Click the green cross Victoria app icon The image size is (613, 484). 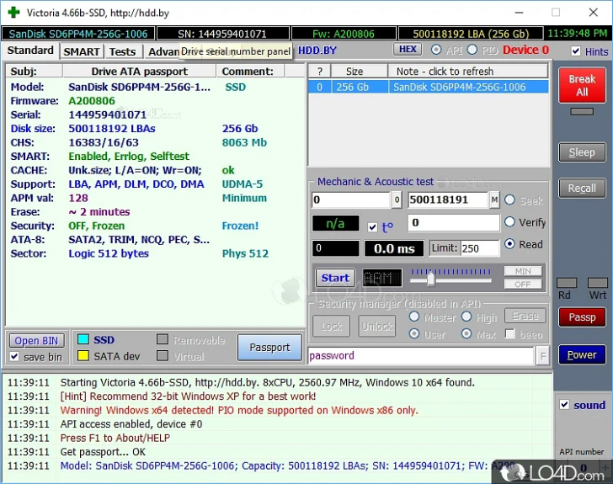[13, 13]
